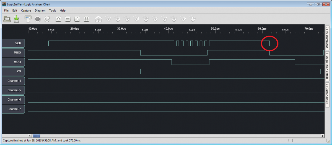Select the Channel-4 label
The image size is (332, 145).
(13, 81)
